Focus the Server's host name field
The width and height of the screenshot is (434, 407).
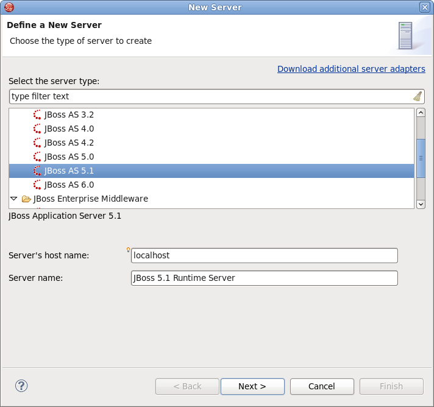click(x=265, y=255)
